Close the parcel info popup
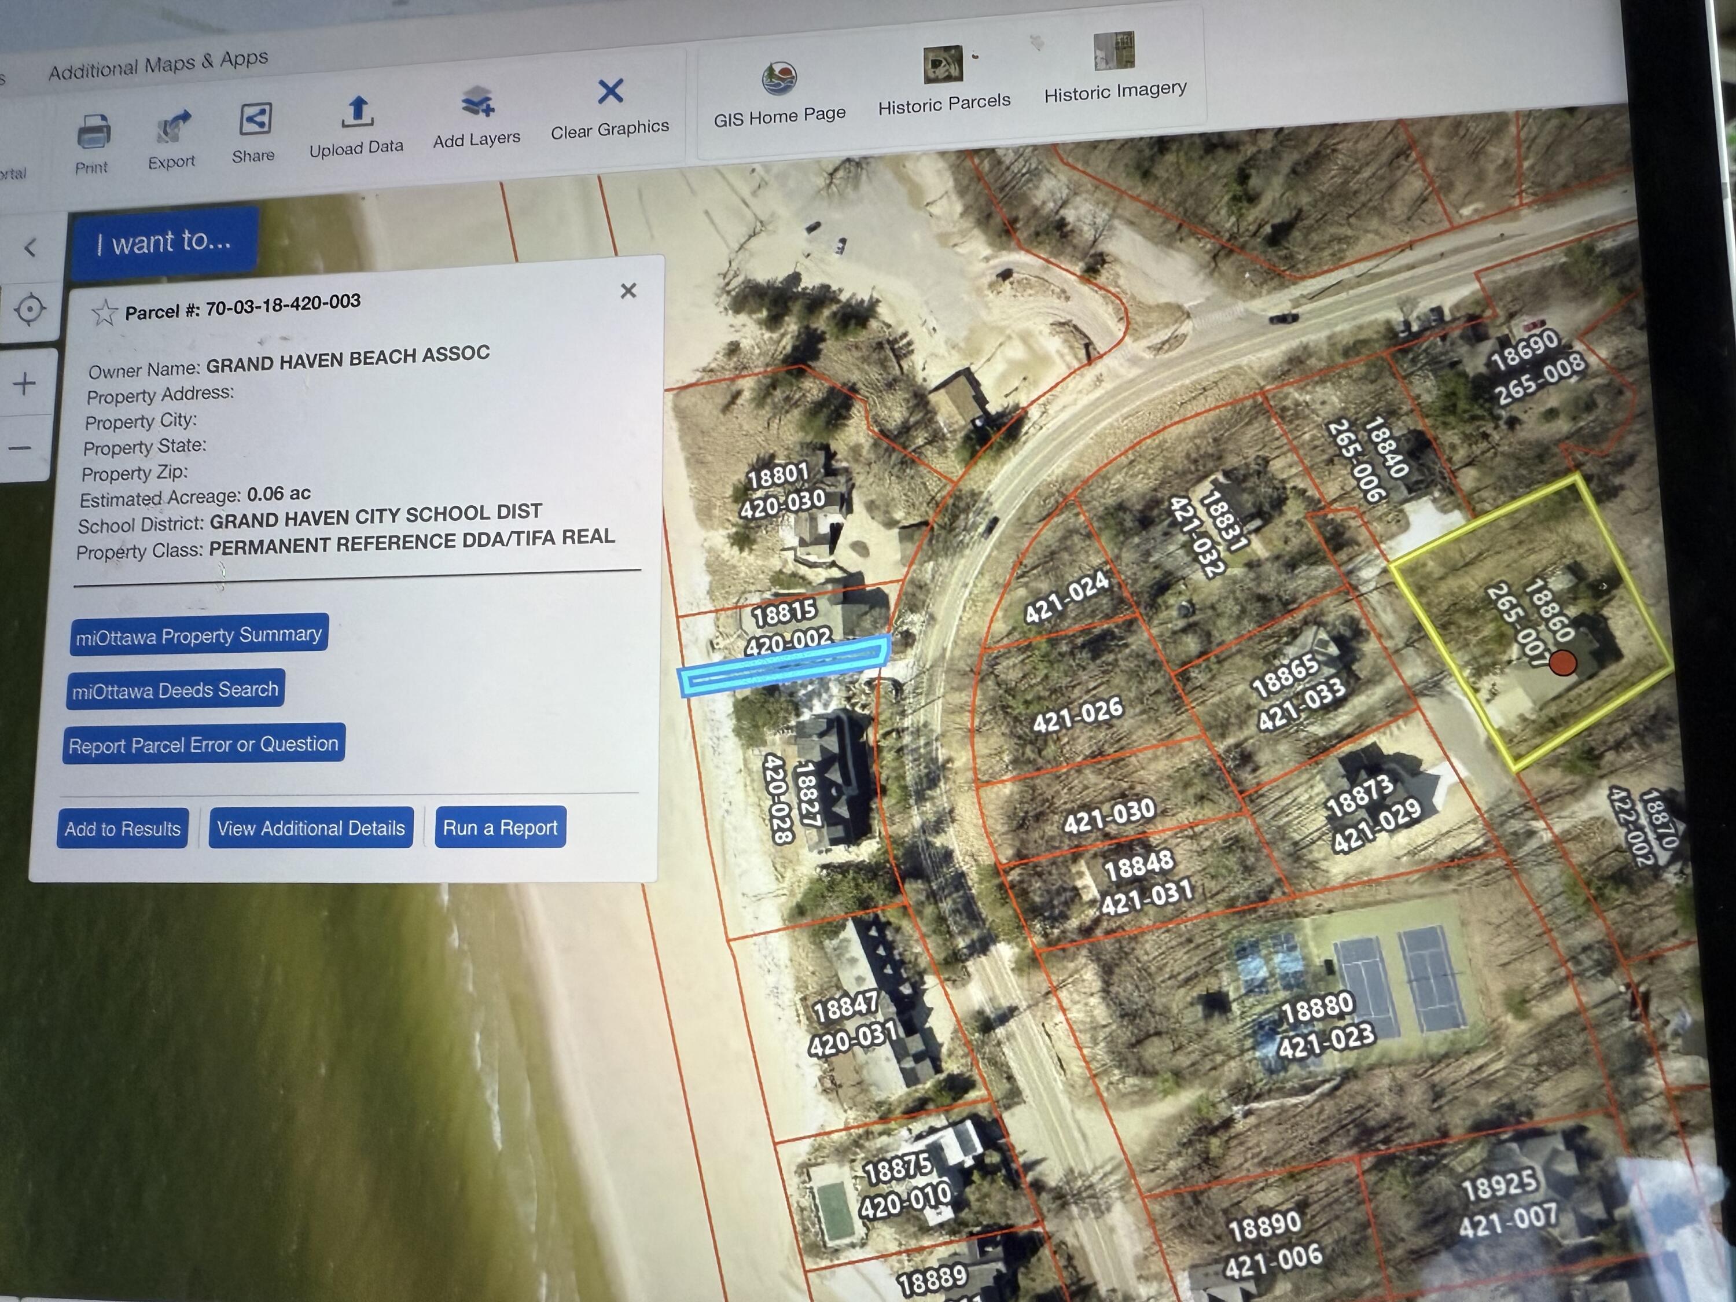 pyautogui.click(x=628, y=291)
